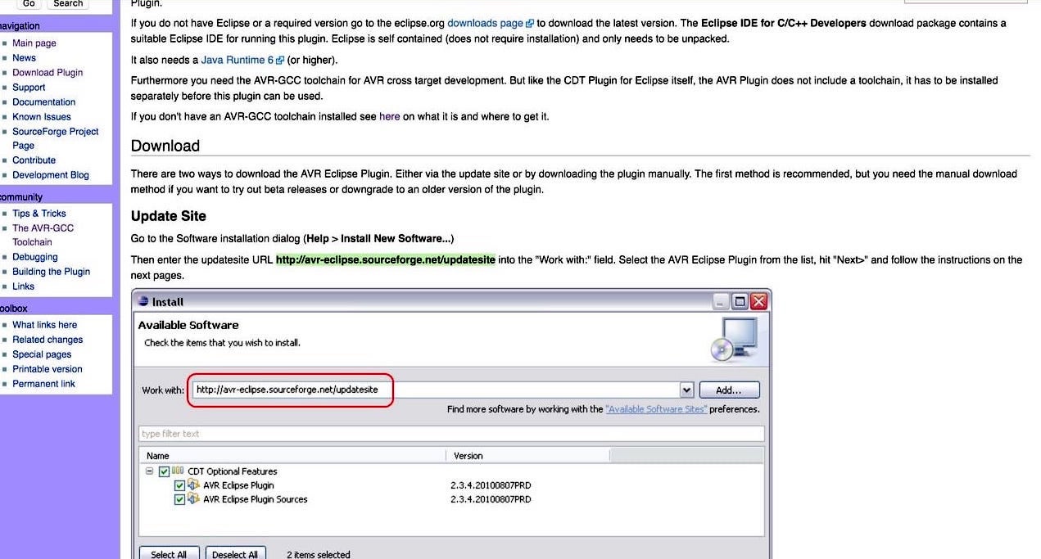The image size is (1041, 559).
Task: Open the Development Blog link
Action: 51,175
